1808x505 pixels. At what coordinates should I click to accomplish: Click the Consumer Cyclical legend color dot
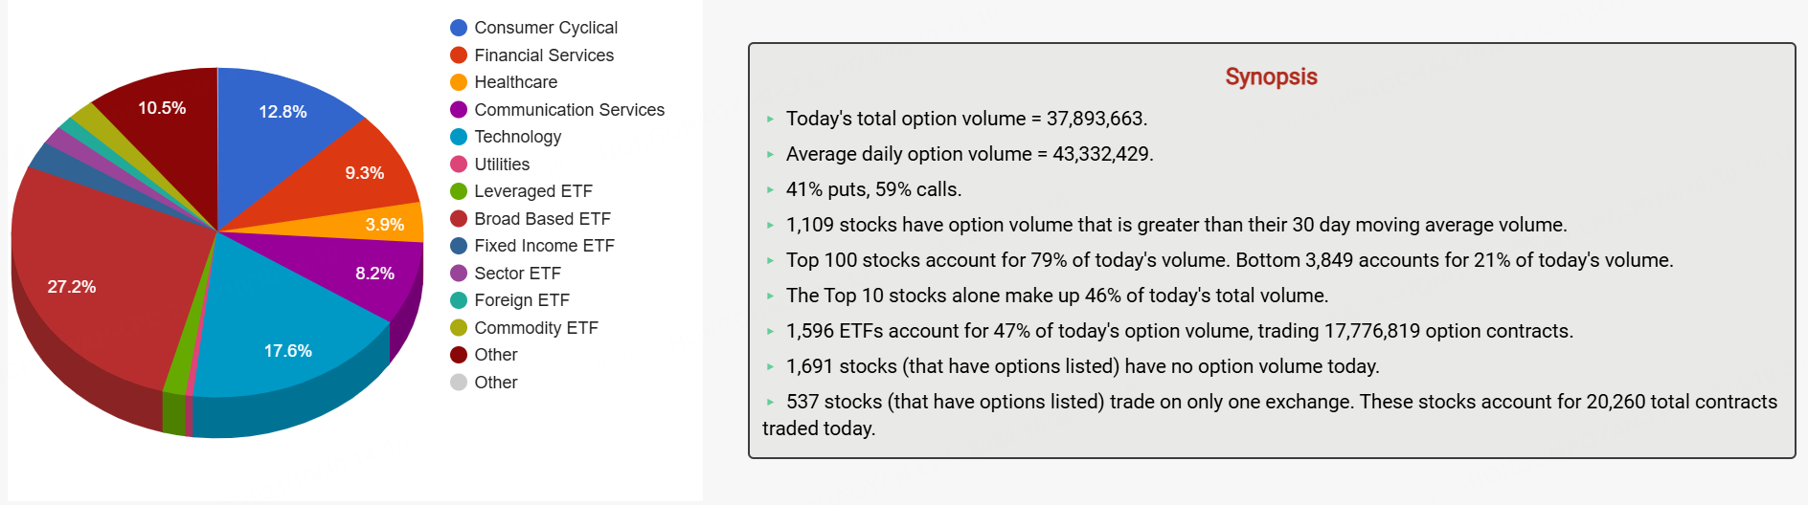[459, 28]
